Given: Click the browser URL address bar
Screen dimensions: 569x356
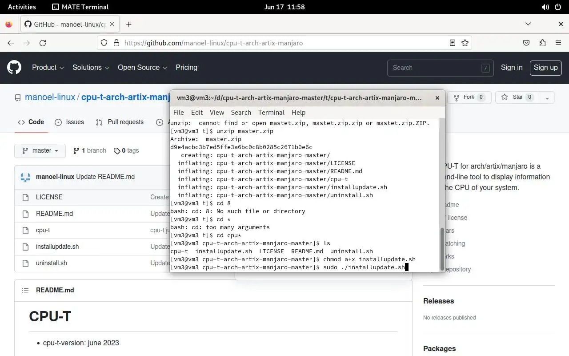Looking at the screenshot, I should 284,43.
